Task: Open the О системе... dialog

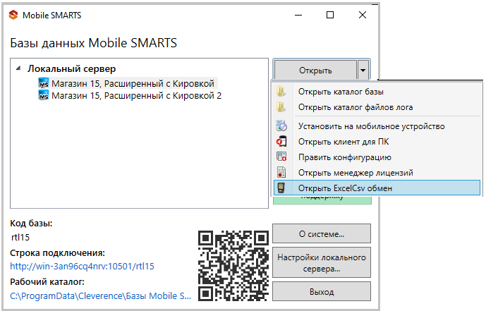Action: 322,234
